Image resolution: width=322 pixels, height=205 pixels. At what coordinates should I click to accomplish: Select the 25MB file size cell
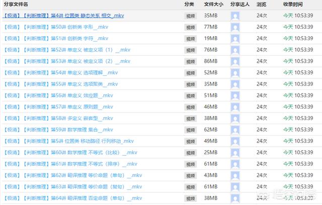pyautogui.click(x=211, y=153)
